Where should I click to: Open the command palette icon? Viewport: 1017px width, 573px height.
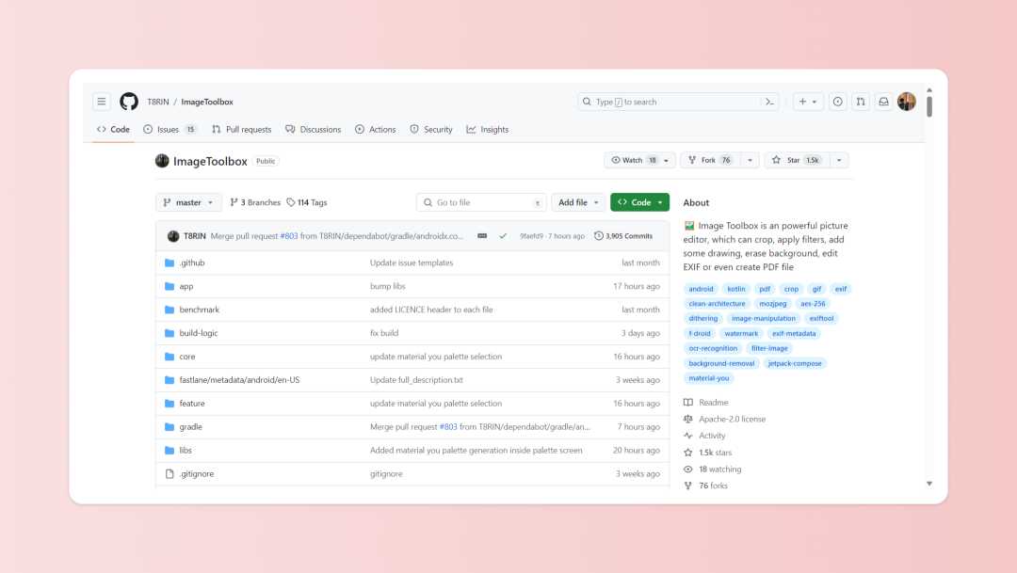[769, 102]
